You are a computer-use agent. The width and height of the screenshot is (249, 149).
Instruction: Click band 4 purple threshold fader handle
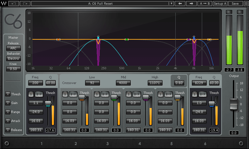[x=146, y=98]
